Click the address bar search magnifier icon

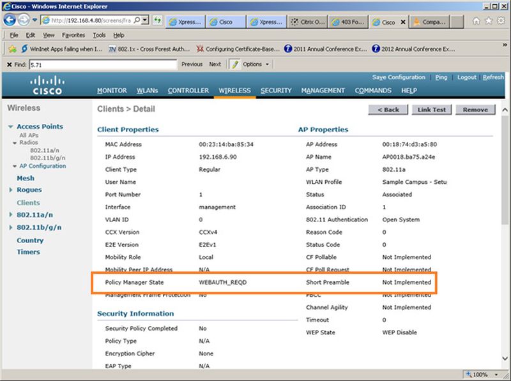(x=137, y=20)
